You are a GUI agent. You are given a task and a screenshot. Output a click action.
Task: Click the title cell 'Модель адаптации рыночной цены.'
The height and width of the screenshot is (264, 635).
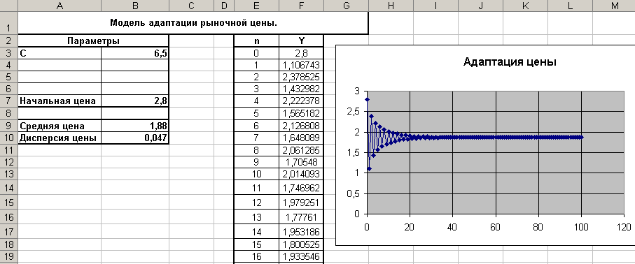(x=193, y=24)
